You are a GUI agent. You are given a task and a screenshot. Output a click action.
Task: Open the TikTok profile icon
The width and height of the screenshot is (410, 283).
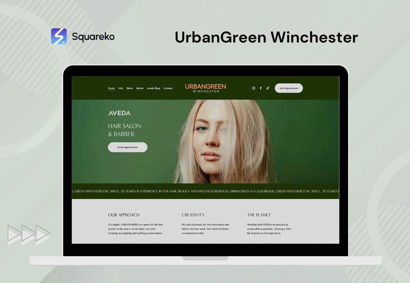coord(268,88)
